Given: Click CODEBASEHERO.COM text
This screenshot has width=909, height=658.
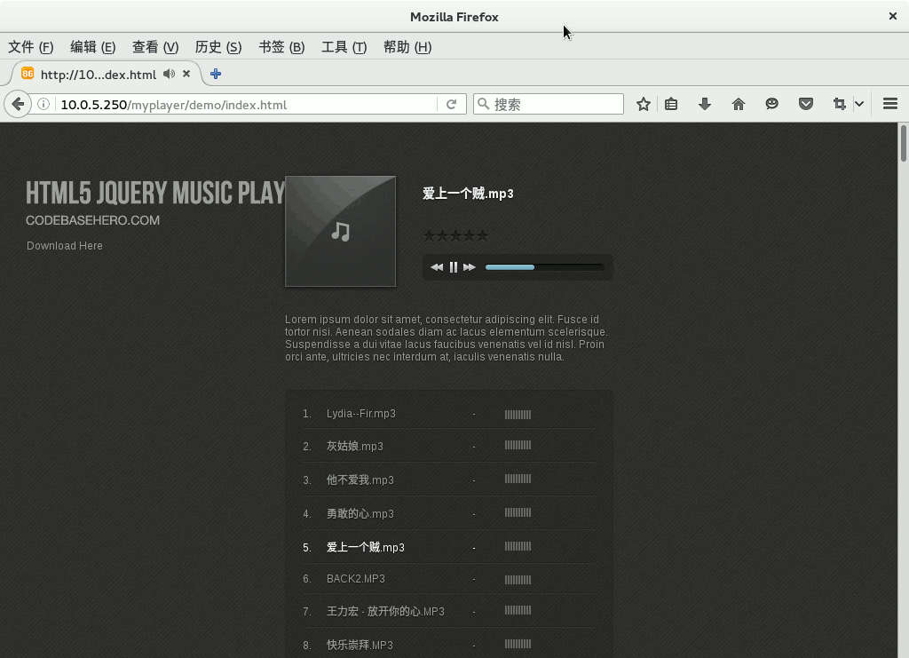Looking at the screenshot, I should [x=92, y=220].
